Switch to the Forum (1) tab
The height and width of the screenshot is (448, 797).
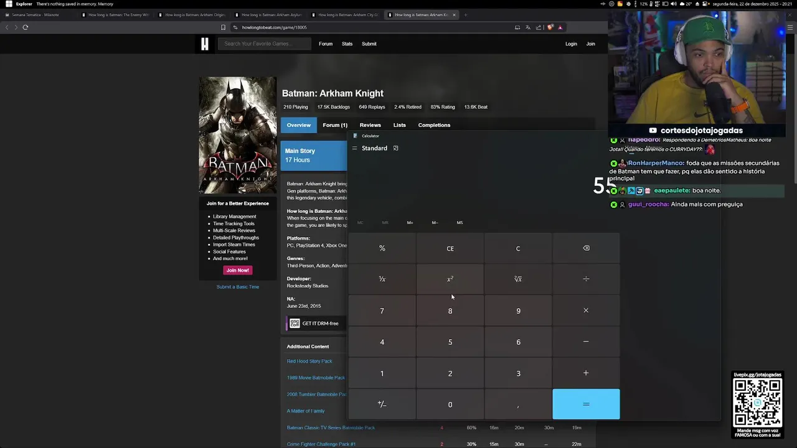pos(335,125)
